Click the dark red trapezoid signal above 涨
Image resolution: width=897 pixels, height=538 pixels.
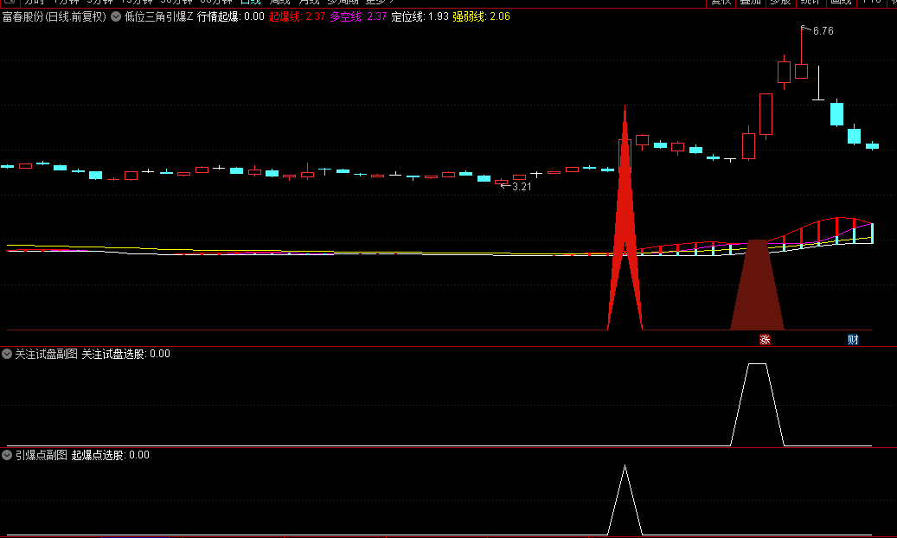point(758,286)
